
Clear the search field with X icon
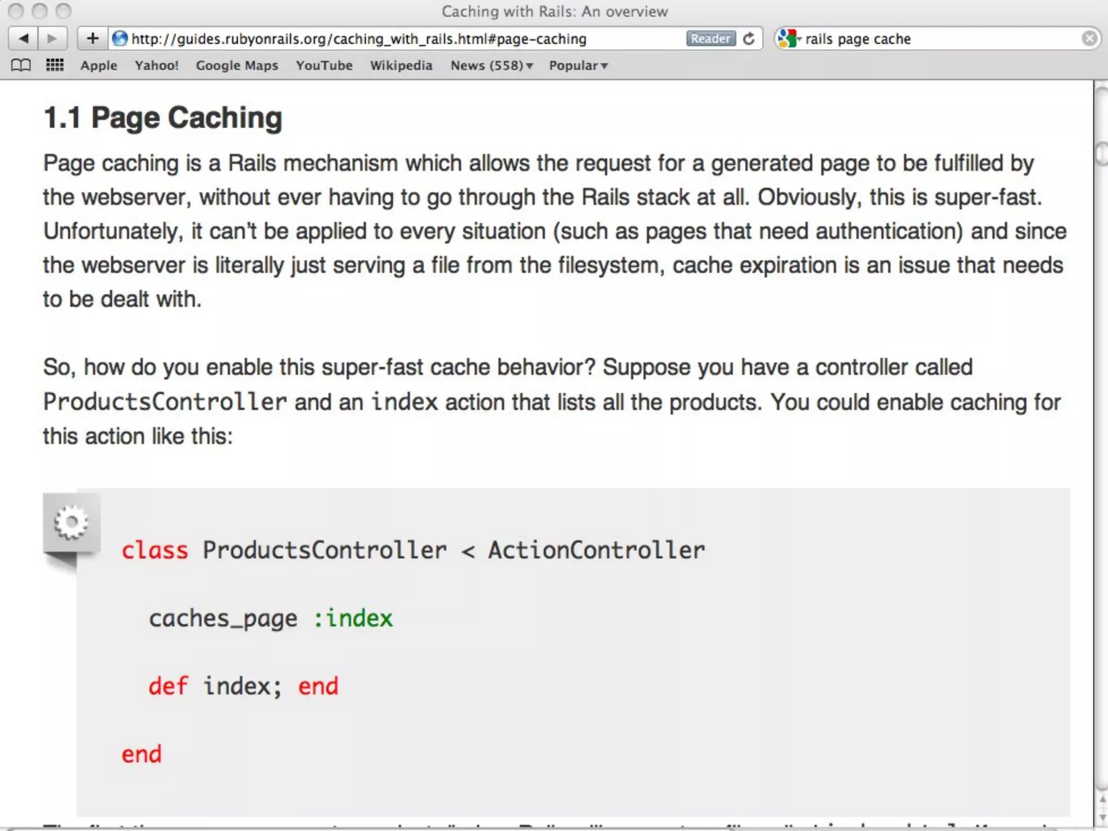1089,38
